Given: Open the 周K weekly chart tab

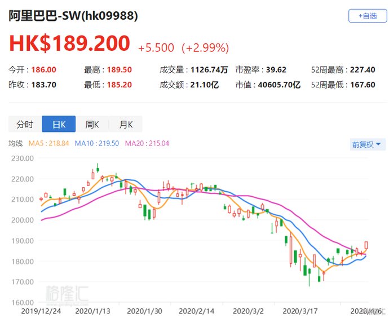Looking at the screenshot, I should pos(92,124).
